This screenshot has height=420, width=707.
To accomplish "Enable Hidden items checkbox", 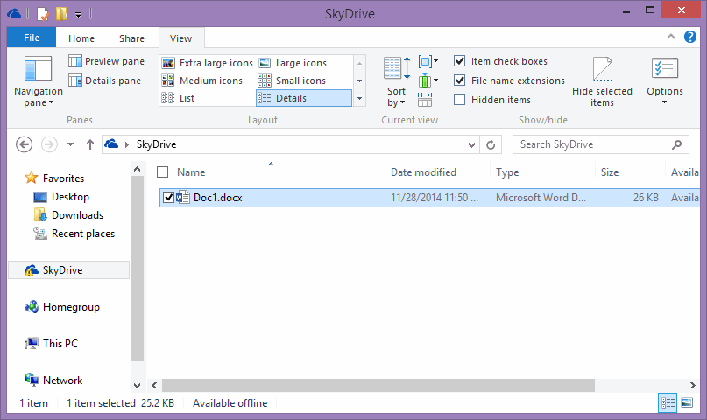I will [459, 100].
